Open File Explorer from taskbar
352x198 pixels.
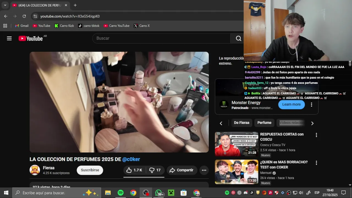click(108, 193)
